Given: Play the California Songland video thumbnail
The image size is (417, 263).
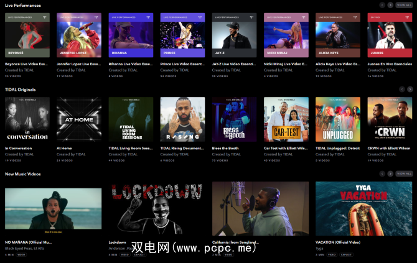Looking at the screenshot, I should [x=260, y=208].
